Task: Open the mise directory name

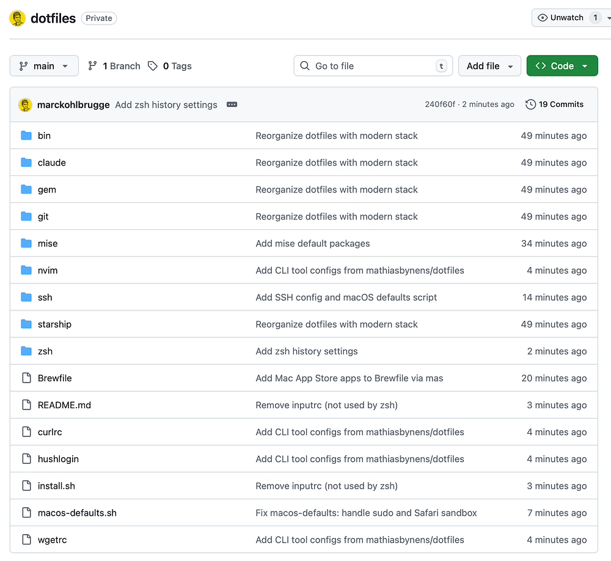Action: click(x=48, y=243)
